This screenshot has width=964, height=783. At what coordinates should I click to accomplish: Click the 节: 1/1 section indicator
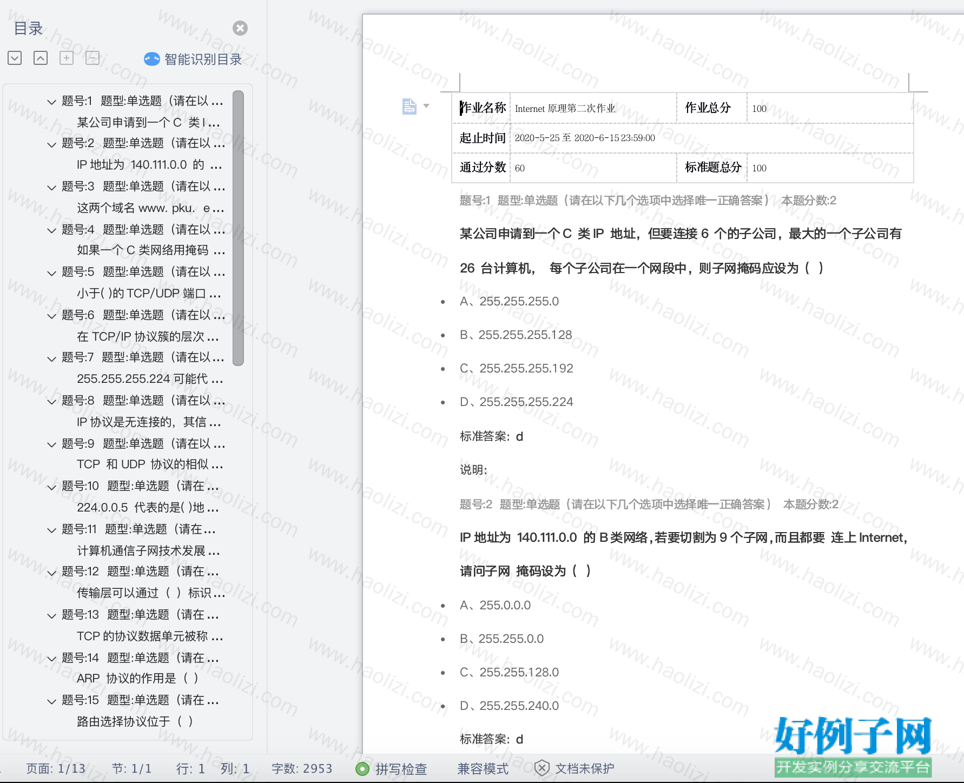(x=131, y=769)
